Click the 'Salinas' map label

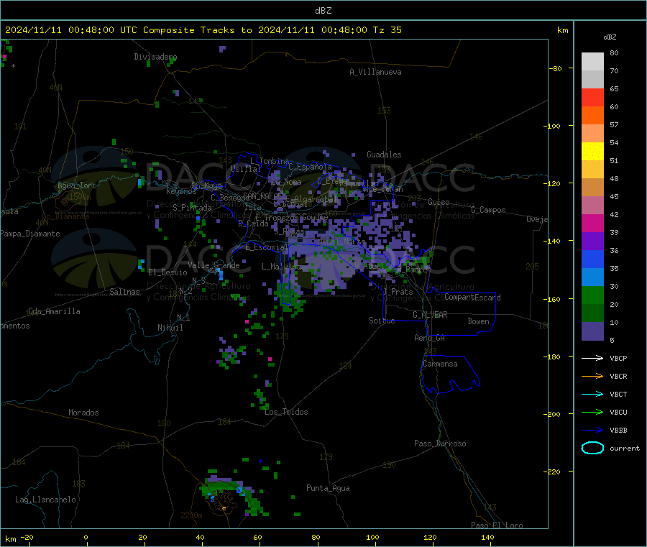(x=124, y=292)
